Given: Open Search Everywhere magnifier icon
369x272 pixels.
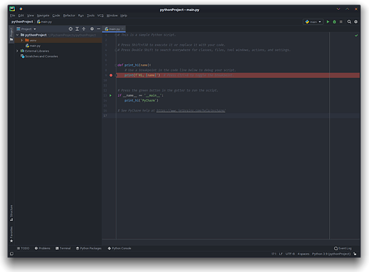Looking at the screenshot, I should pos(349,22).
